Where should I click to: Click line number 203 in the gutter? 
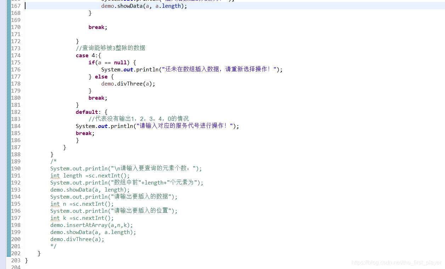tap(16, 261)
